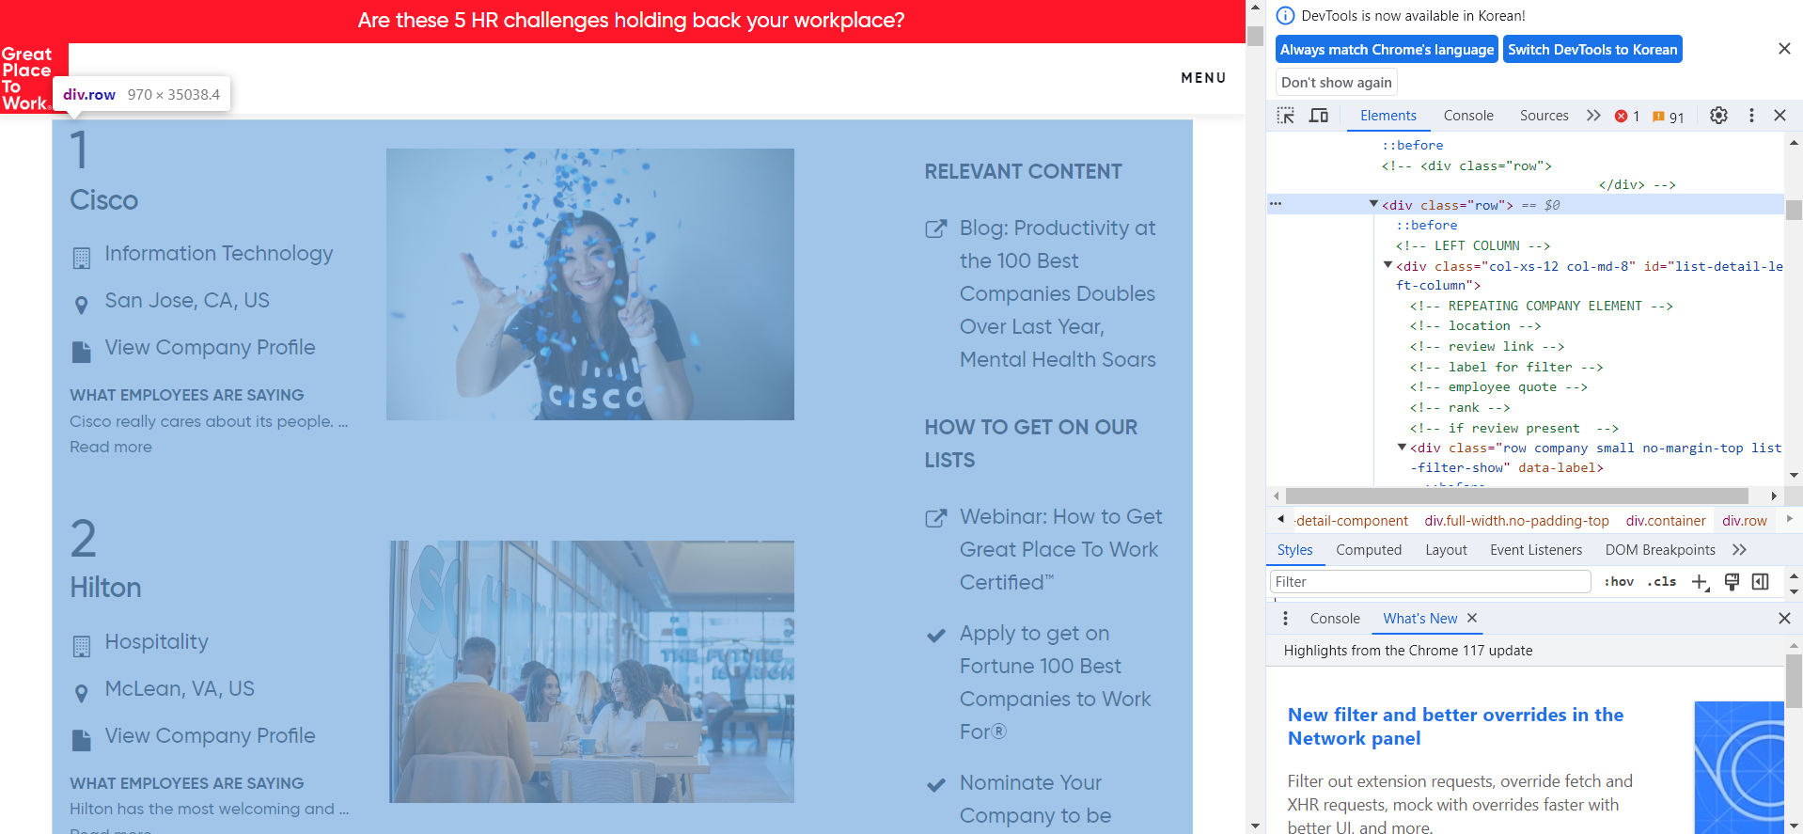Open the DOM Breakpoints tab
The image size is (1803, 834).
1660,550
